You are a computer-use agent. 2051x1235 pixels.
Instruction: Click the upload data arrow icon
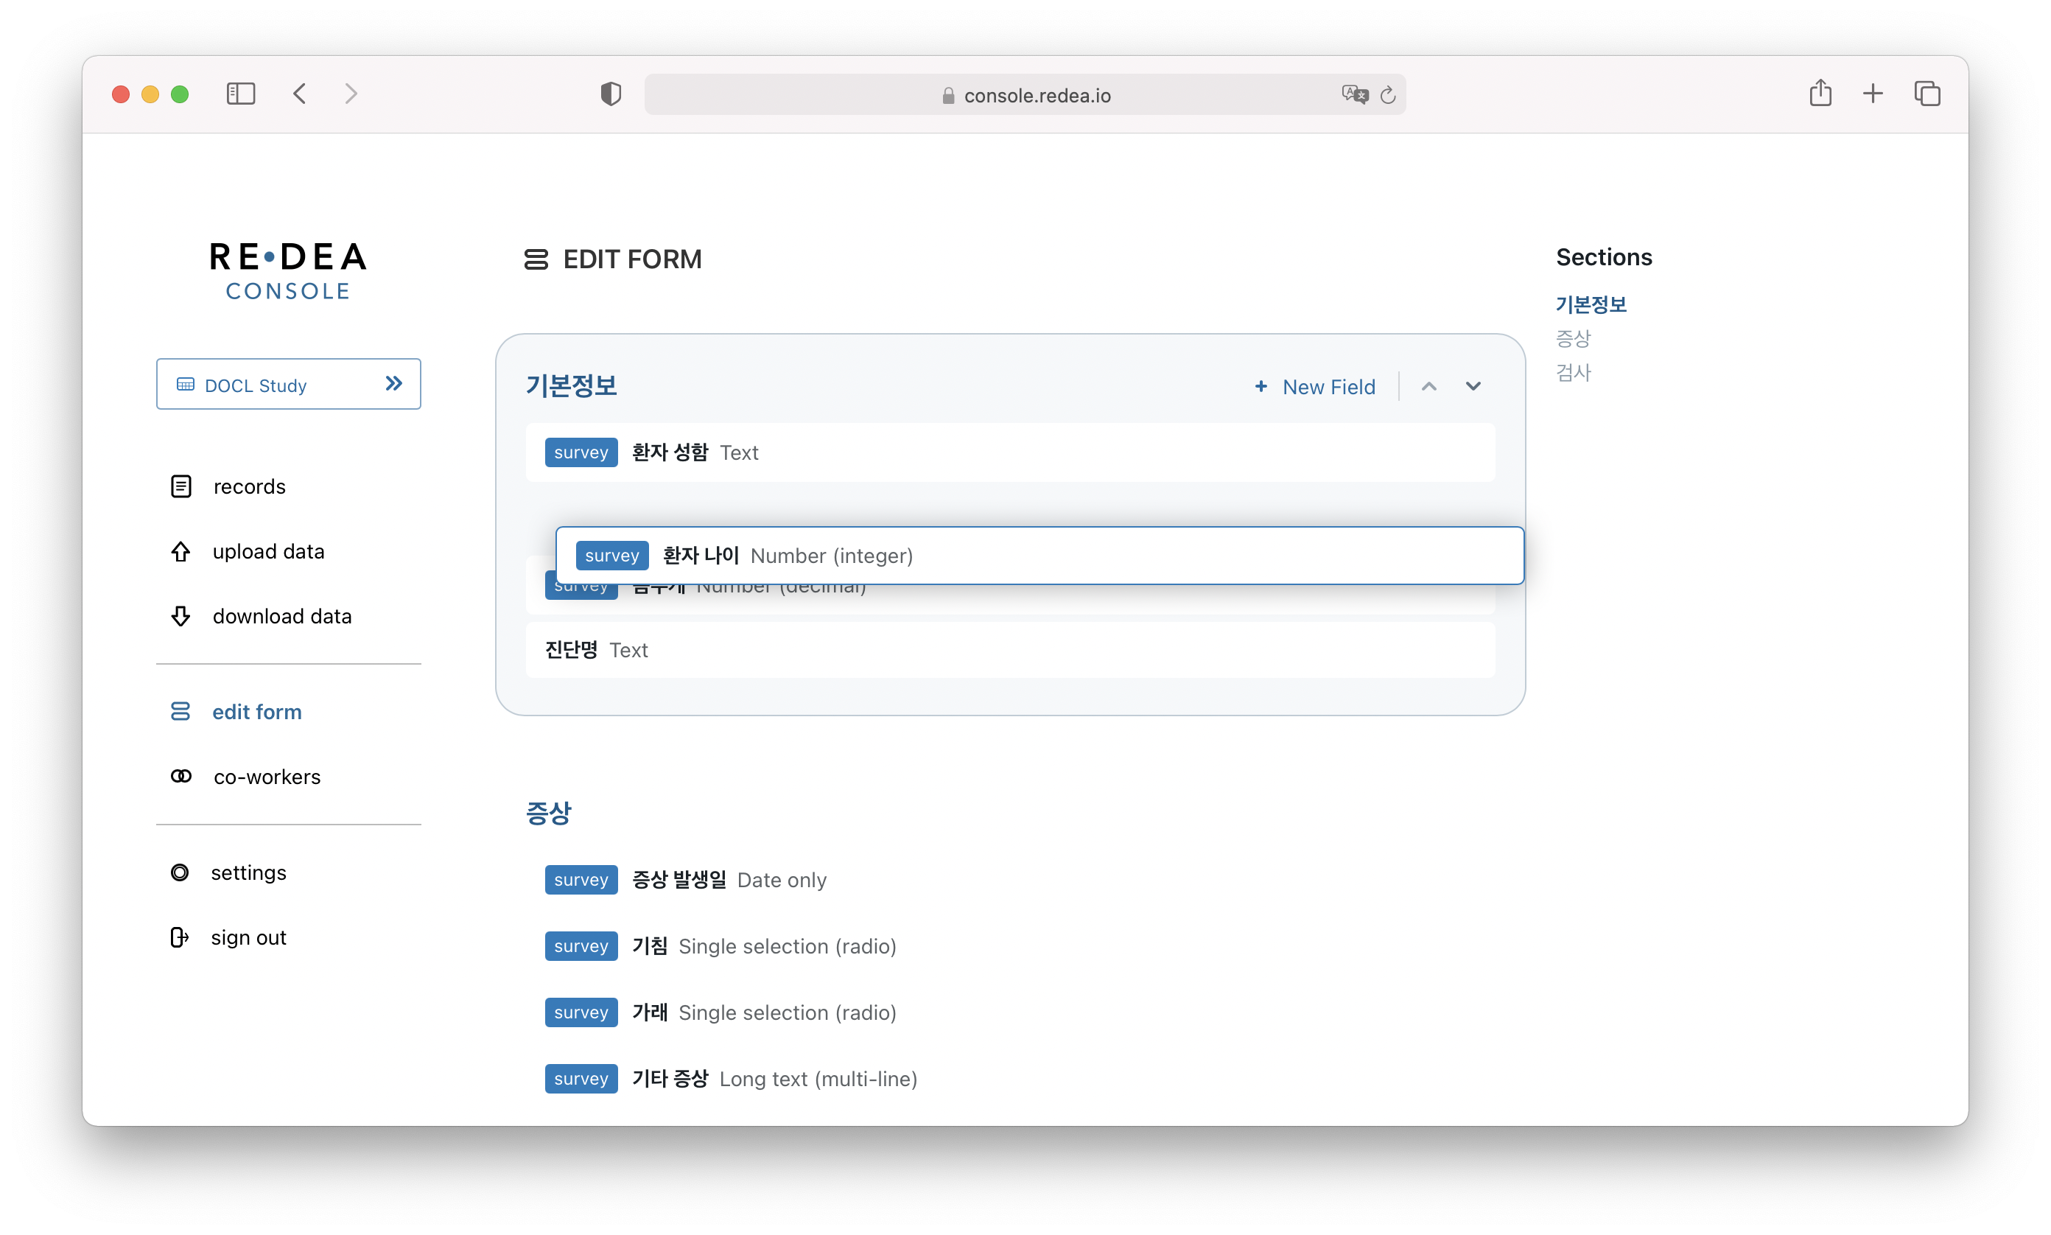point(180,552)
